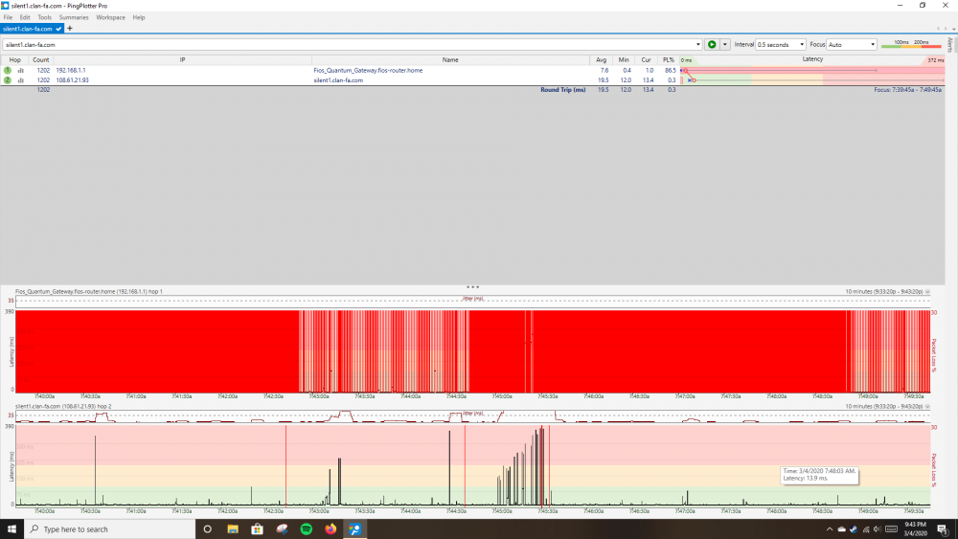This screenshot has width=958, height=539.
Task: Open the Focus dropdown set to Auto
Action: coord(852,45)
